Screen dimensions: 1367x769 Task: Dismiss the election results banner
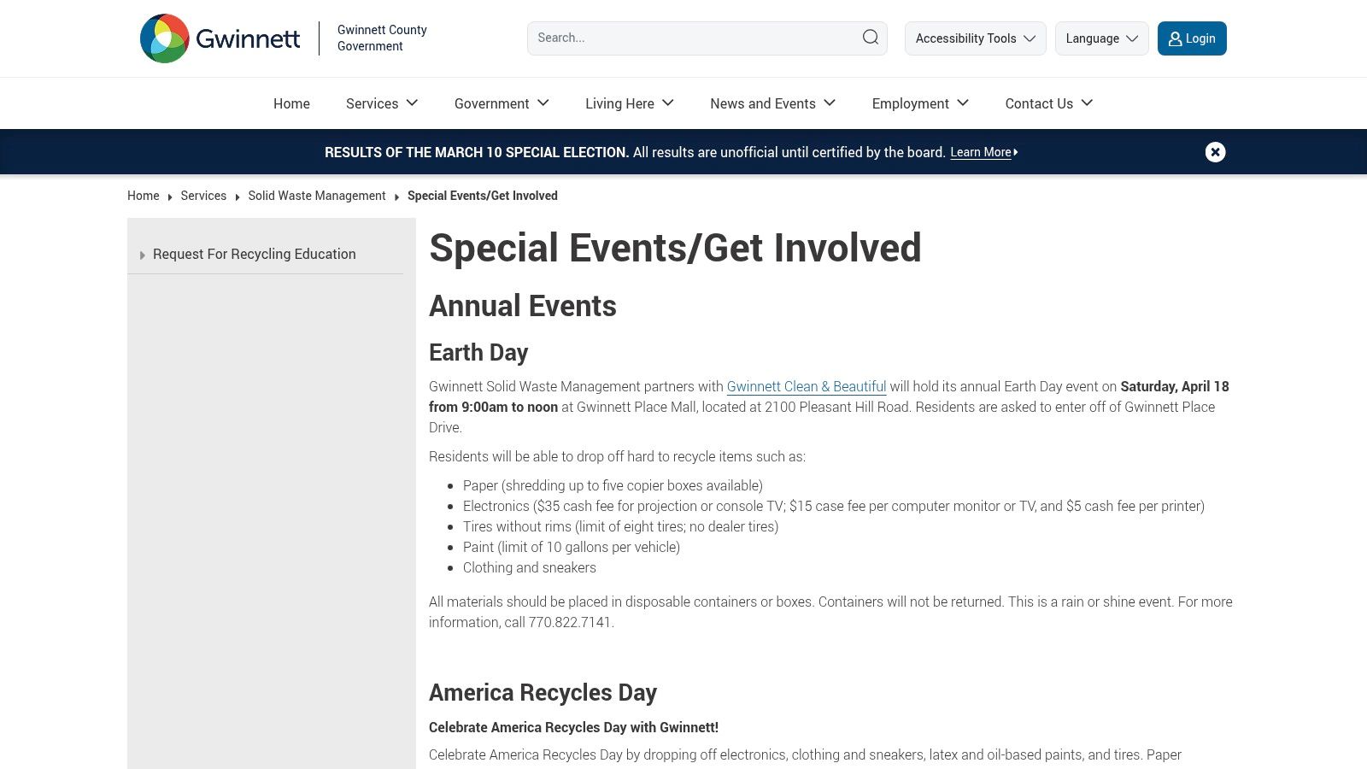[1215, 151]
